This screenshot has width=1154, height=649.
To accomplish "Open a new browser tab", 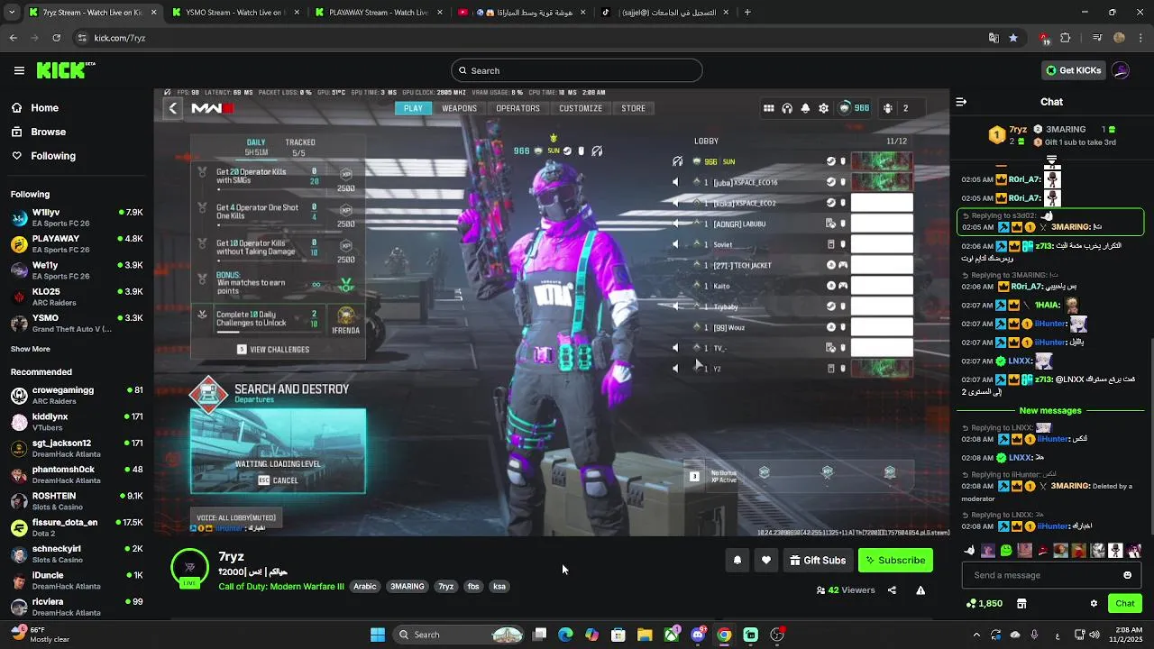I will pos(747,13).
